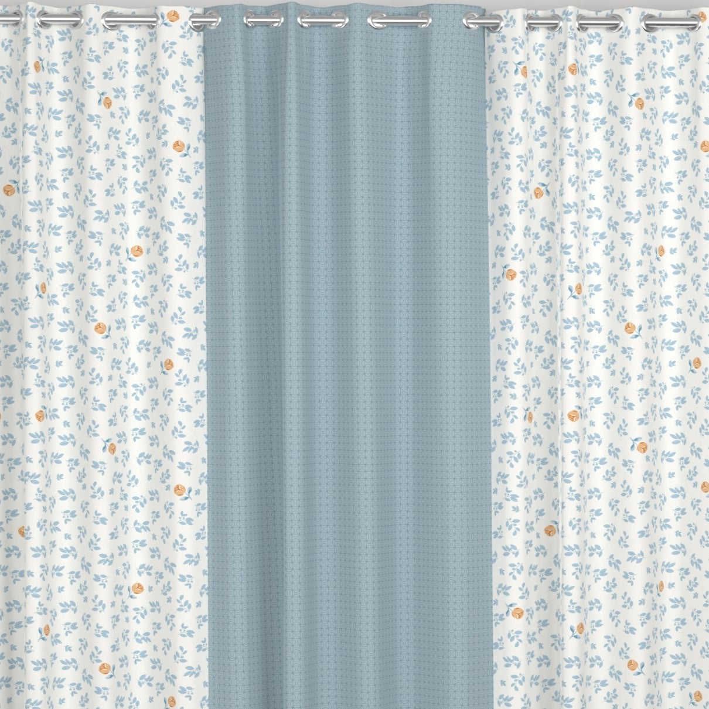This screenshot has height=709, width=709.
Task: Click second full grommet on left floral panel
Action: (129, 21)
